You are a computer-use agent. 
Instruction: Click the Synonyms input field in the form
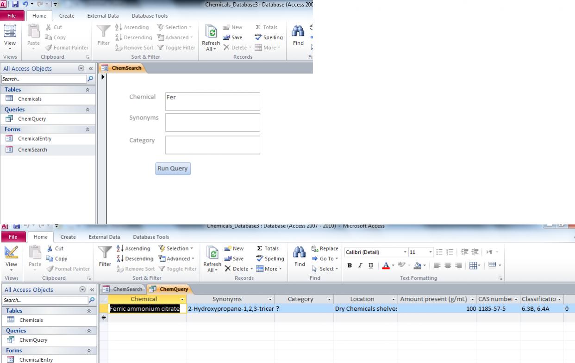click(x=212, y=123)
